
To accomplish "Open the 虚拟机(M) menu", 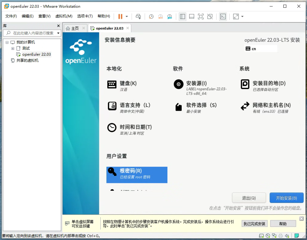I will tap(64, 16).
